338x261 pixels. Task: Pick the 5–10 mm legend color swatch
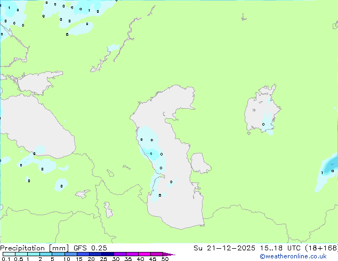click(58, 254)
